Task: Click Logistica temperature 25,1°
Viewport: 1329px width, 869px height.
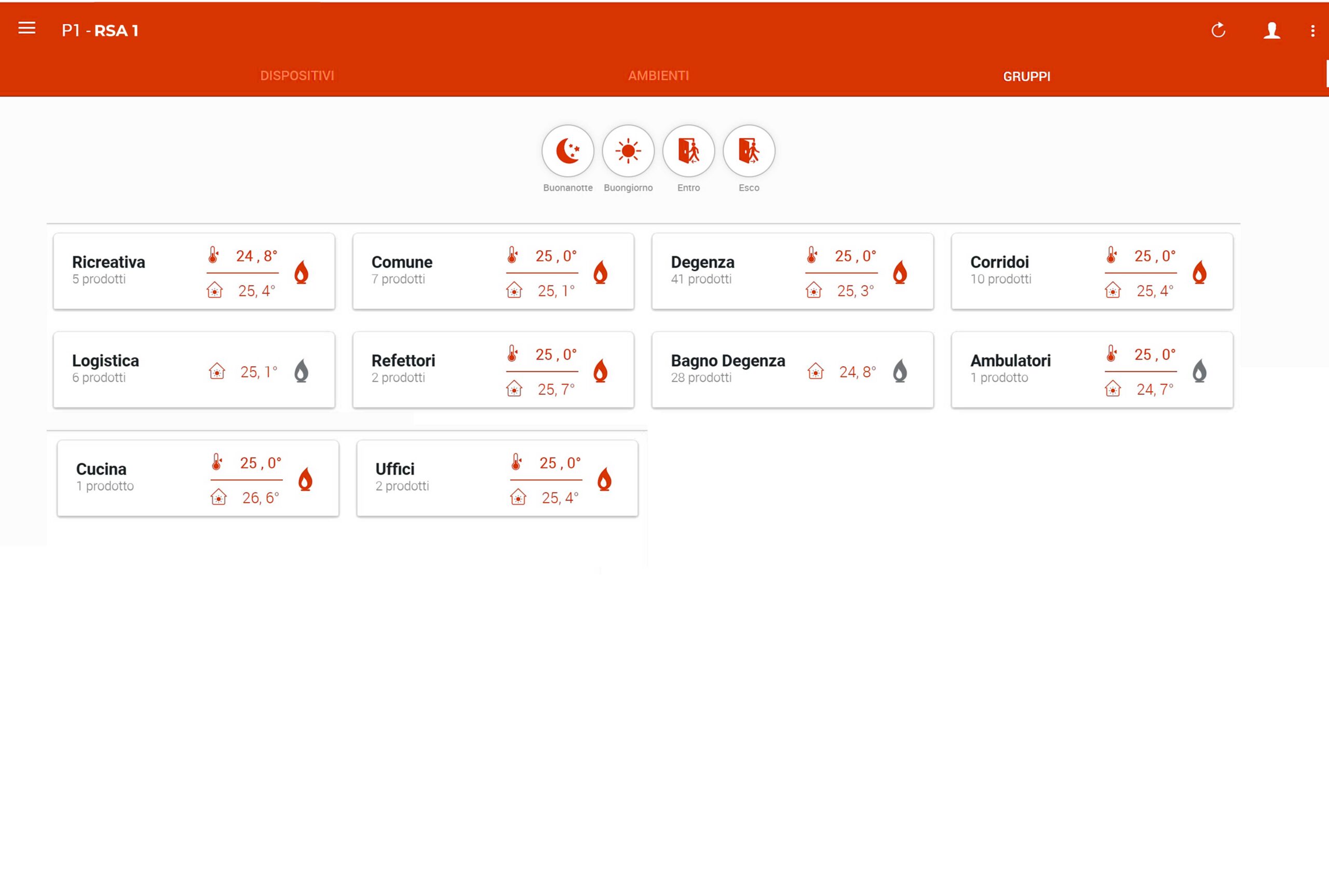Action: coord(259,371)
